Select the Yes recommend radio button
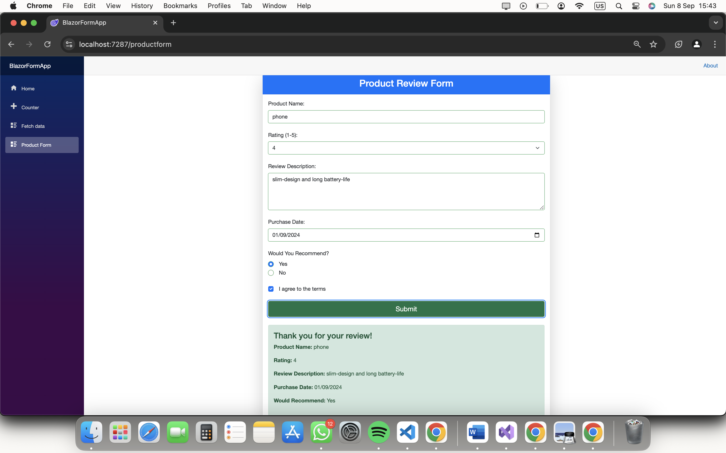Screen dimensions: 726x453 coord(271,264)
